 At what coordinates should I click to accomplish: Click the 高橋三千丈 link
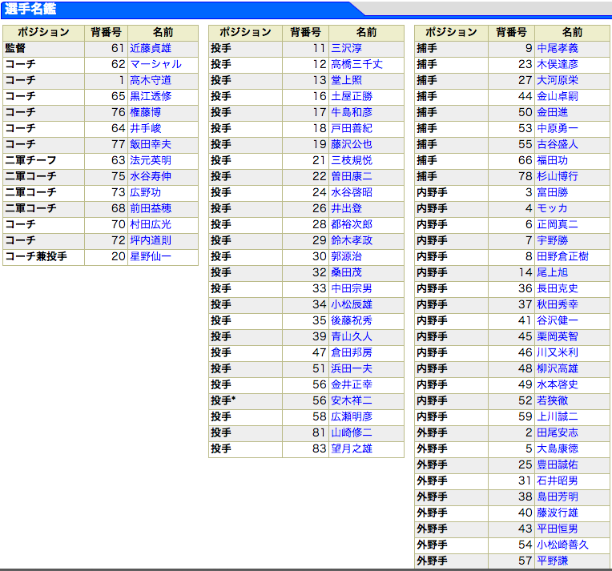(356, 64)
